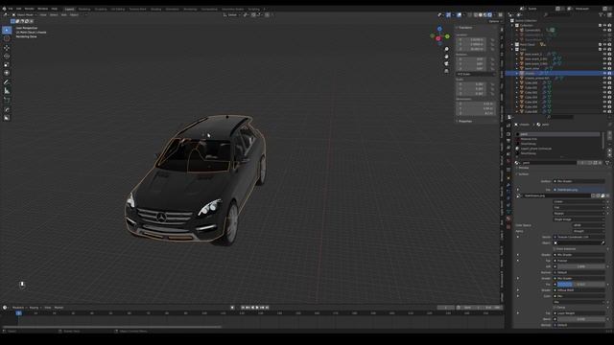Open the Color Space sRGB dropdown
Image resolution: width=614 pixels, height=345 pixels.
588,225
